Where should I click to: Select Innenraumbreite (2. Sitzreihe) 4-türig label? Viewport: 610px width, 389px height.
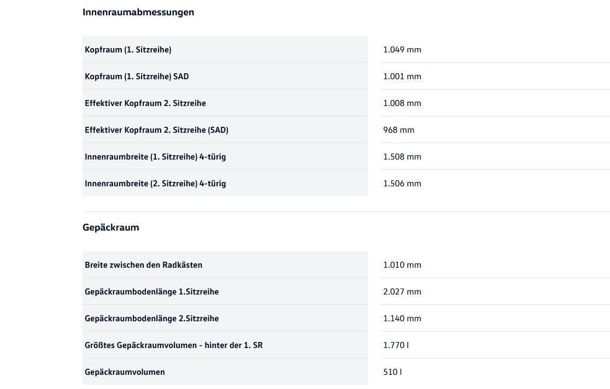[x=155, y=184]
